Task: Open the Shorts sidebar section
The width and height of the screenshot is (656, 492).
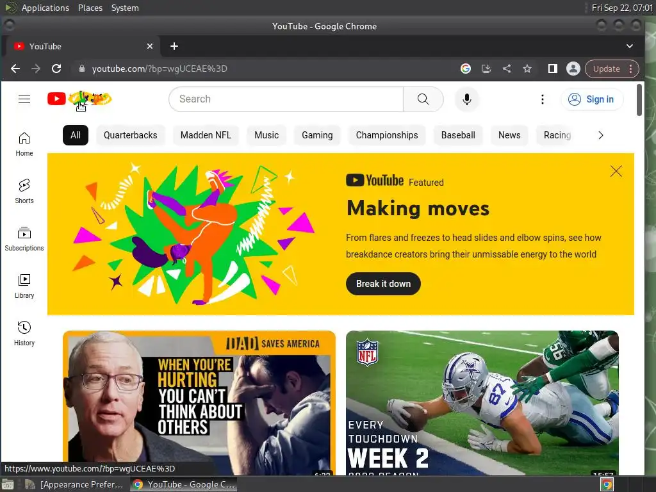Action: pos(24,191)
